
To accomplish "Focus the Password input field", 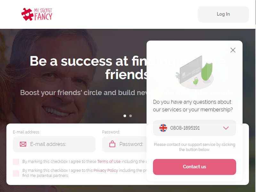I will (124, 144).
